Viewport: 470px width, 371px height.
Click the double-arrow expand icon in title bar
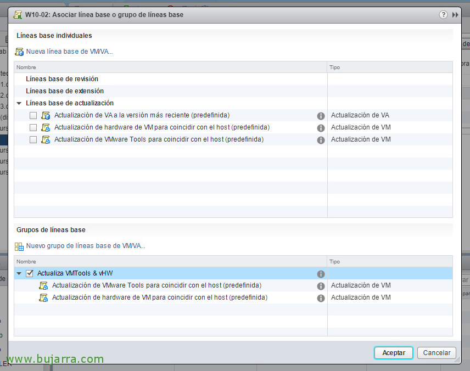[455, 15]
